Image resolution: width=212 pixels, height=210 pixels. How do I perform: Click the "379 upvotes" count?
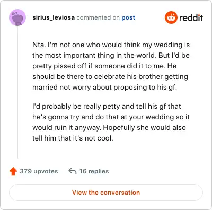39,171
